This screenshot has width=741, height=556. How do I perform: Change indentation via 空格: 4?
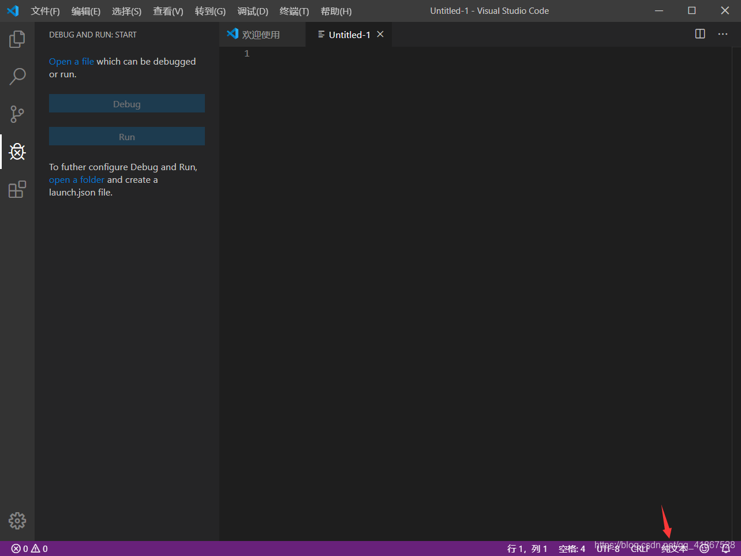[572, 549]
